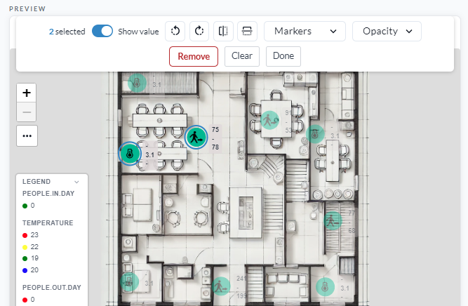This screenshot has height=306, width=468.
Task: Click the temperature marker at top left room
Action: click(x=137, y=83)
